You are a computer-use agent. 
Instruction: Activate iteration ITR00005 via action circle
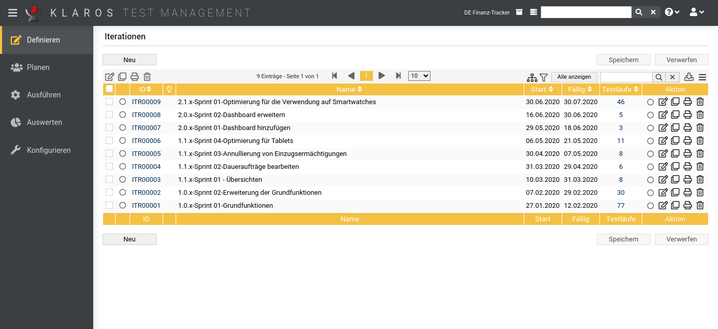[x=651, y=154]
